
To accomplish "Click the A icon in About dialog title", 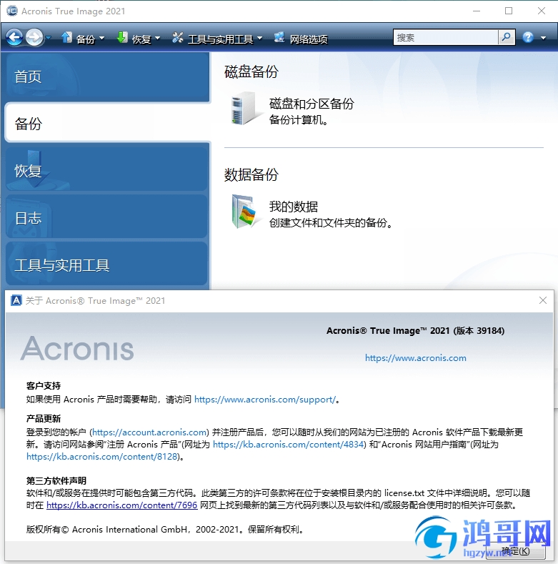I will click(x=16, y=300).
